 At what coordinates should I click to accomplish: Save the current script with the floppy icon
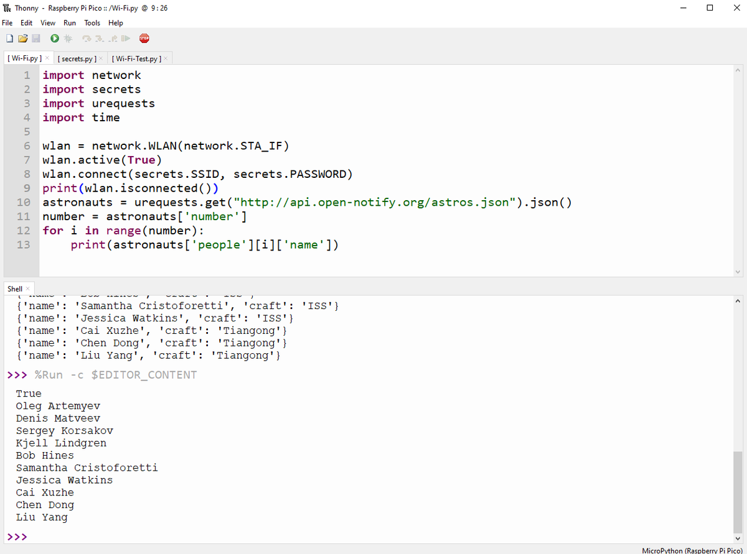(x=35, y=39)
